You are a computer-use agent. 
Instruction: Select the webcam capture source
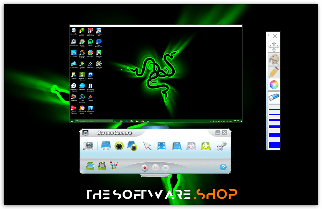tap(119, 146)
